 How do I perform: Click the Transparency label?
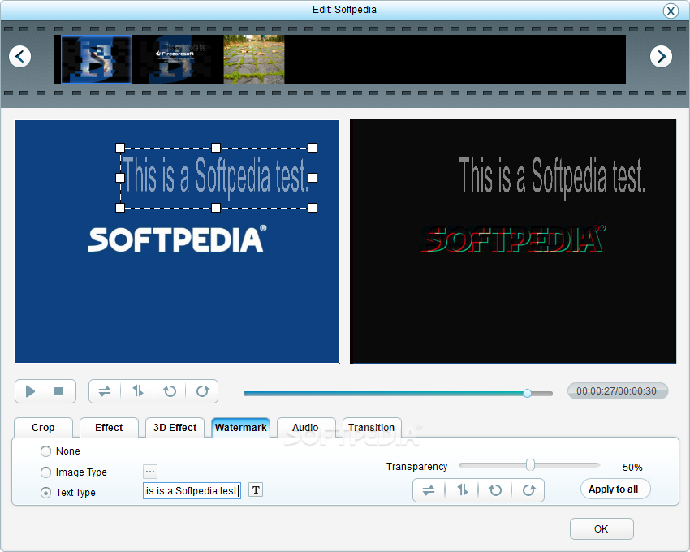tap(416, 466)
